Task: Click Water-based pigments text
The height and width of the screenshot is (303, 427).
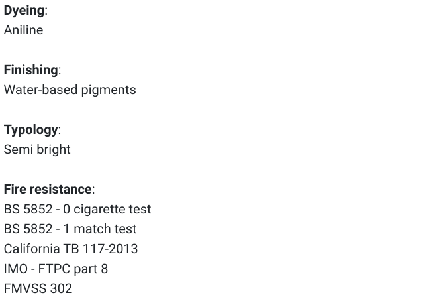Action: [70, 90]
